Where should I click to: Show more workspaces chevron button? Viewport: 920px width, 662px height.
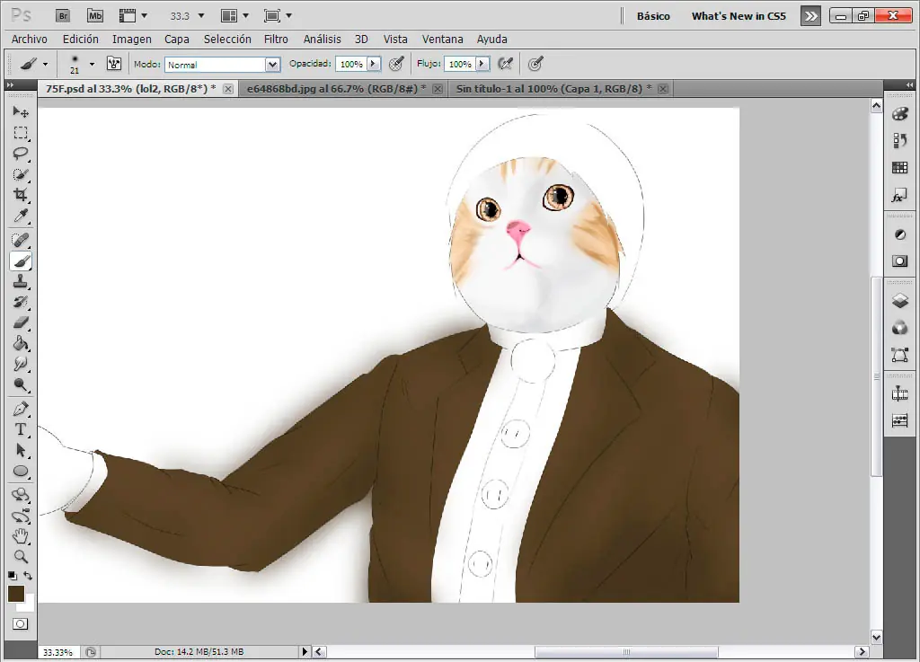click(x=811, y=16)
